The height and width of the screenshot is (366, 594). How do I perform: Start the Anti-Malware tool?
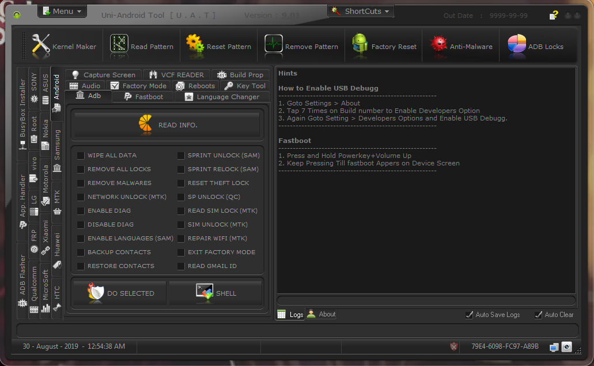tap(461, 46)
